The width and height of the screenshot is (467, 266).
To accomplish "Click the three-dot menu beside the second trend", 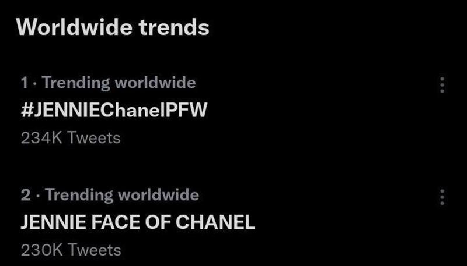I will click(442, 197).
